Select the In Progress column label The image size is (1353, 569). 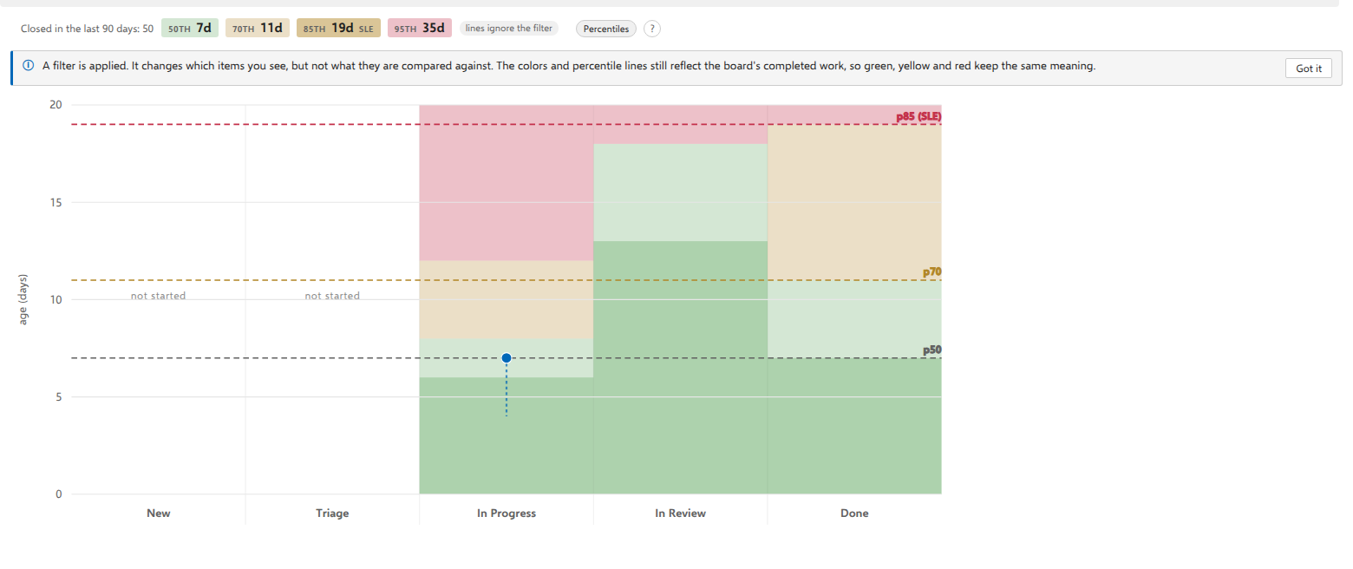click(x=507, y=513)
